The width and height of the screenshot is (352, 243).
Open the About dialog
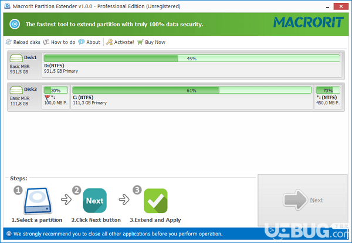pos(89,42)
